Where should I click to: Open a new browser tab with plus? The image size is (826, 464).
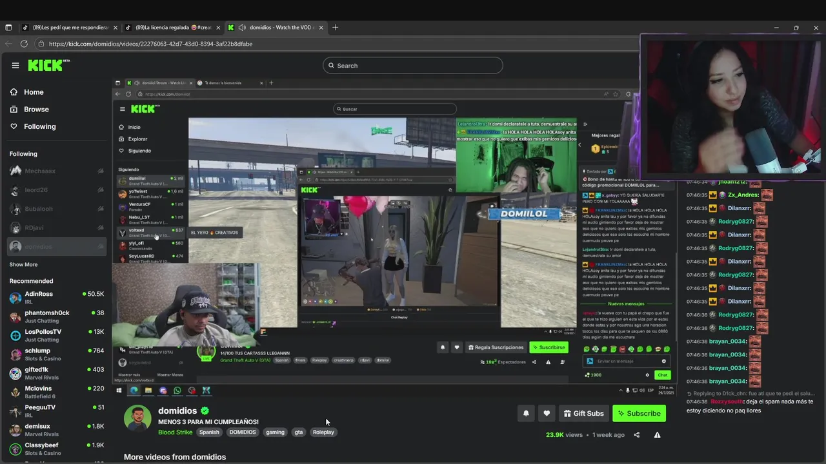pos(335,28)
